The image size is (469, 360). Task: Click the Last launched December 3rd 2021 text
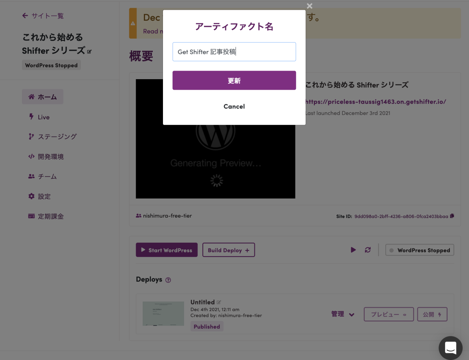tap(347, 113)
